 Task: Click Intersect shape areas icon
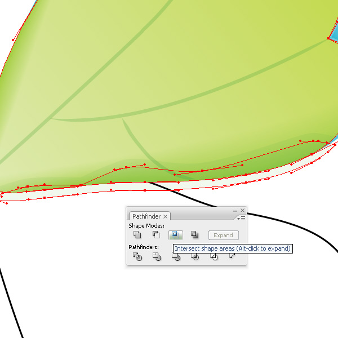pos(175,235)
